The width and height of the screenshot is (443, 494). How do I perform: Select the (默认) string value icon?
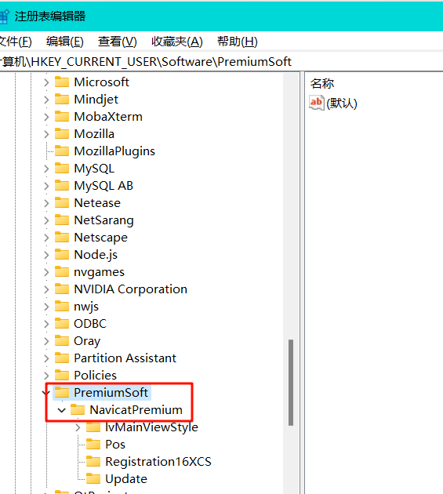point(317,103)
